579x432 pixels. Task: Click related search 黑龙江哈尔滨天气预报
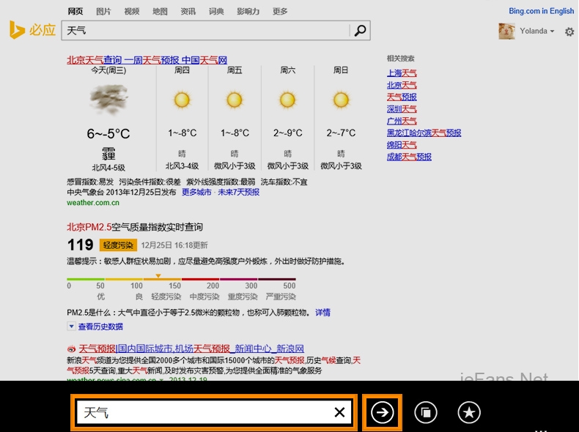point(424,133)
